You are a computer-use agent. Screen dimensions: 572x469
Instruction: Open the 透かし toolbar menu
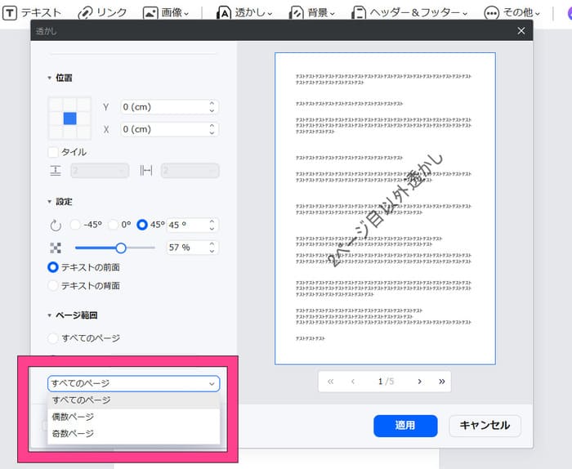(244, 13)
